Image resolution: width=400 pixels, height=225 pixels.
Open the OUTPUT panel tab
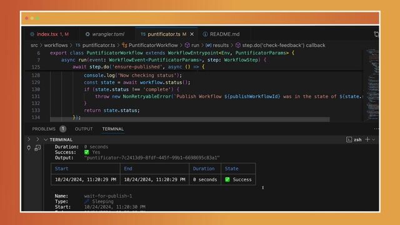[84, 129]
